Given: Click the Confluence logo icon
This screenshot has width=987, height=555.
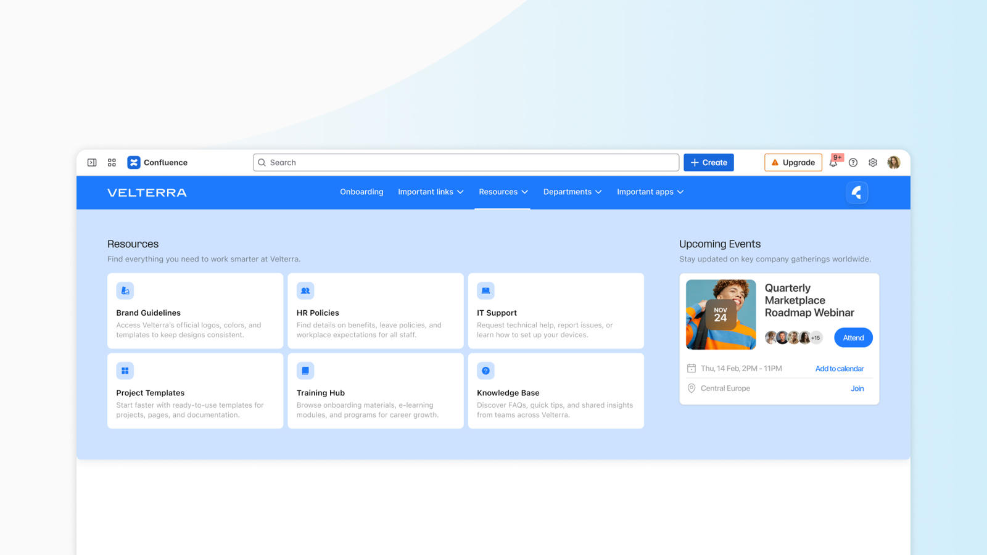Looking at the screenshot, I should (134, 163).
